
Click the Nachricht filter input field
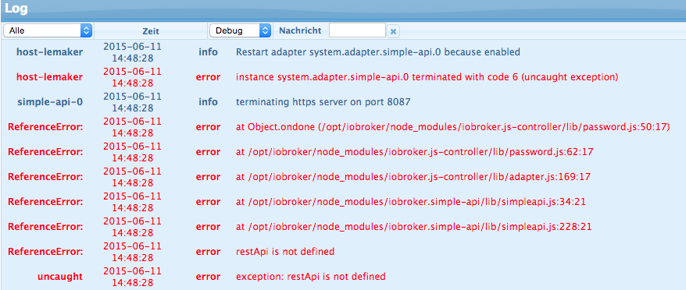[x=357, y=30]
